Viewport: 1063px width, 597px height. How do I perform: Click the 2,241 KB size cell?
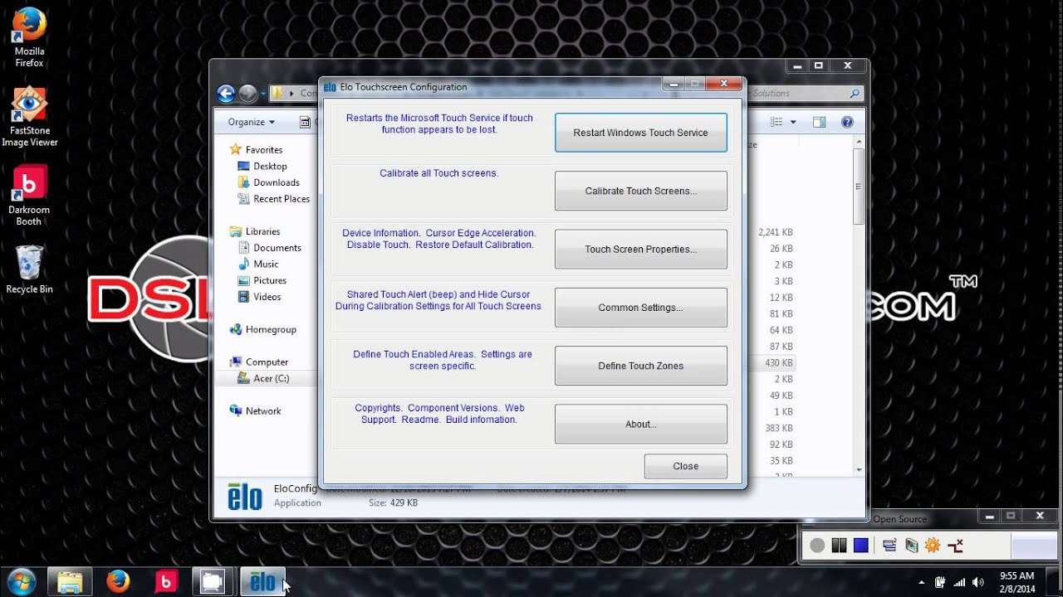(775, 232)
